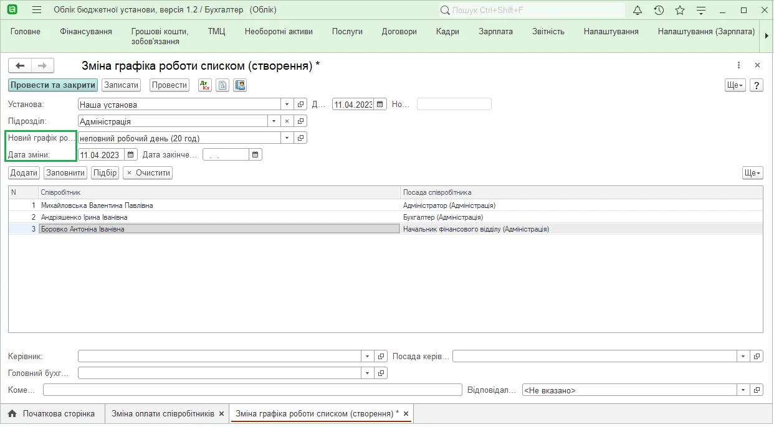Open the notifications bell icon

point(638,10)
